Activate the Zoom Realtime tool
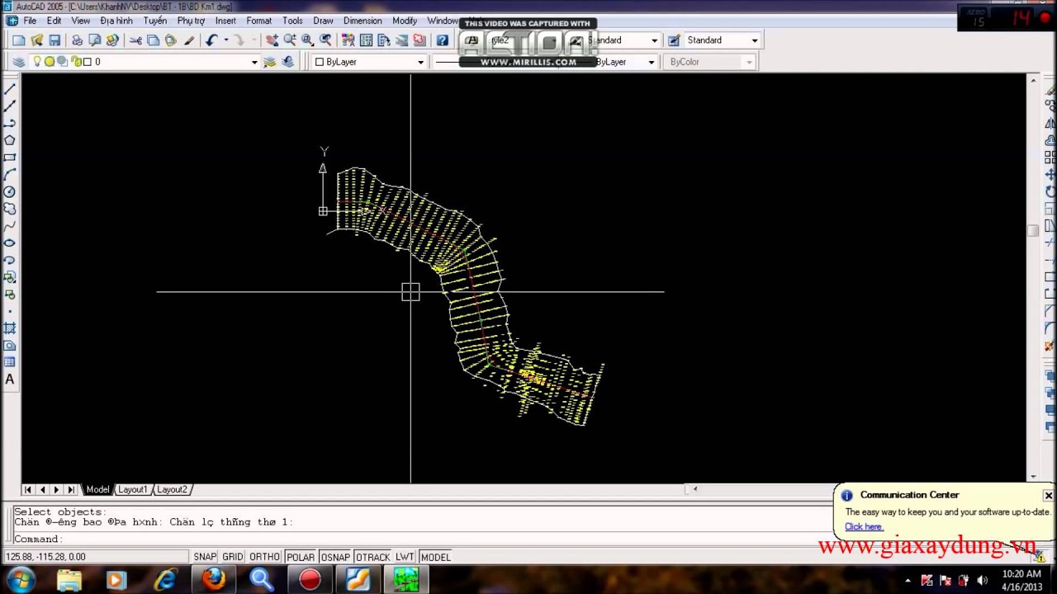This screenshot has height=594, width=1057. coord(290,40)
